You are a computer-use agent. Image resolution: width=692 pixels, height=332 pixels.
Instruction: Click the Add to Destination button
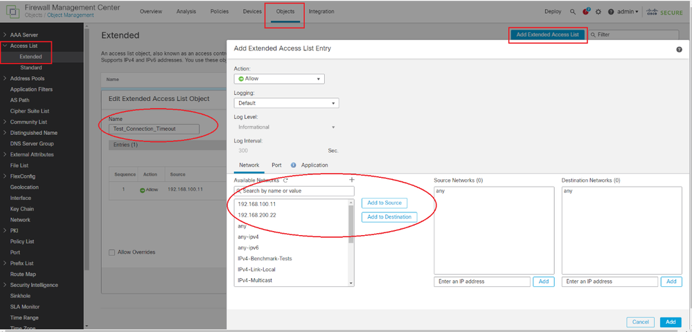(x=389, y=217)
